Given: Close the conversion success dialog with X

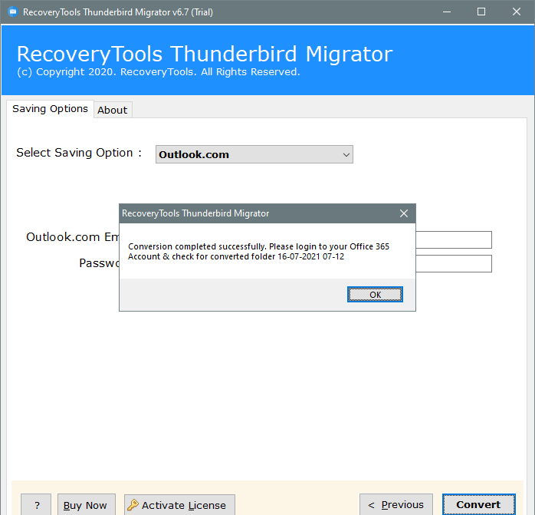Looking at the screenshot, I should coord(404,213).
